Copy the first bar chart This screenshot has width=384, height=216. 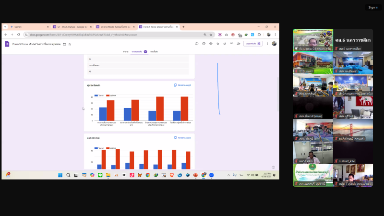click(182, 85)
